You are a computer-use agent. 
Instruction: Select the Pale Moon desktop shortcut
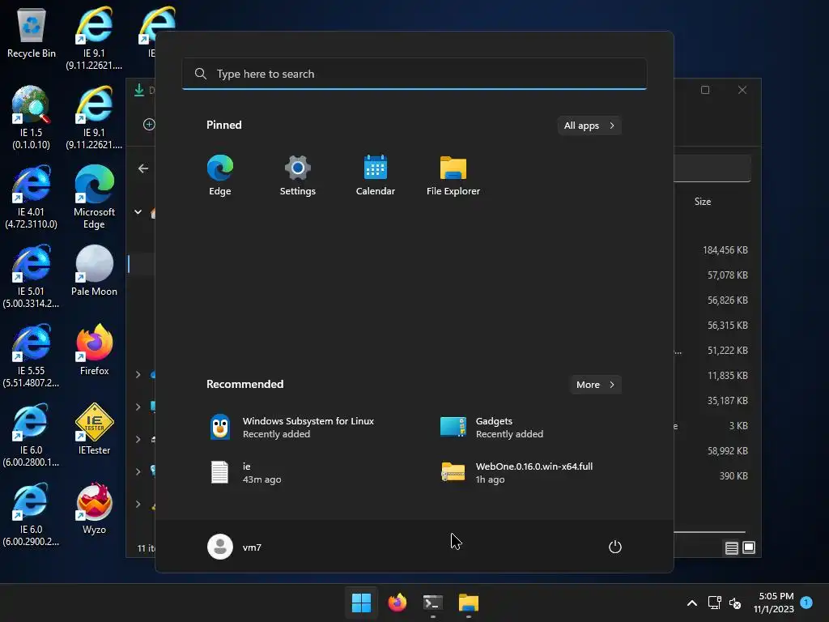[x=94, y=271]
